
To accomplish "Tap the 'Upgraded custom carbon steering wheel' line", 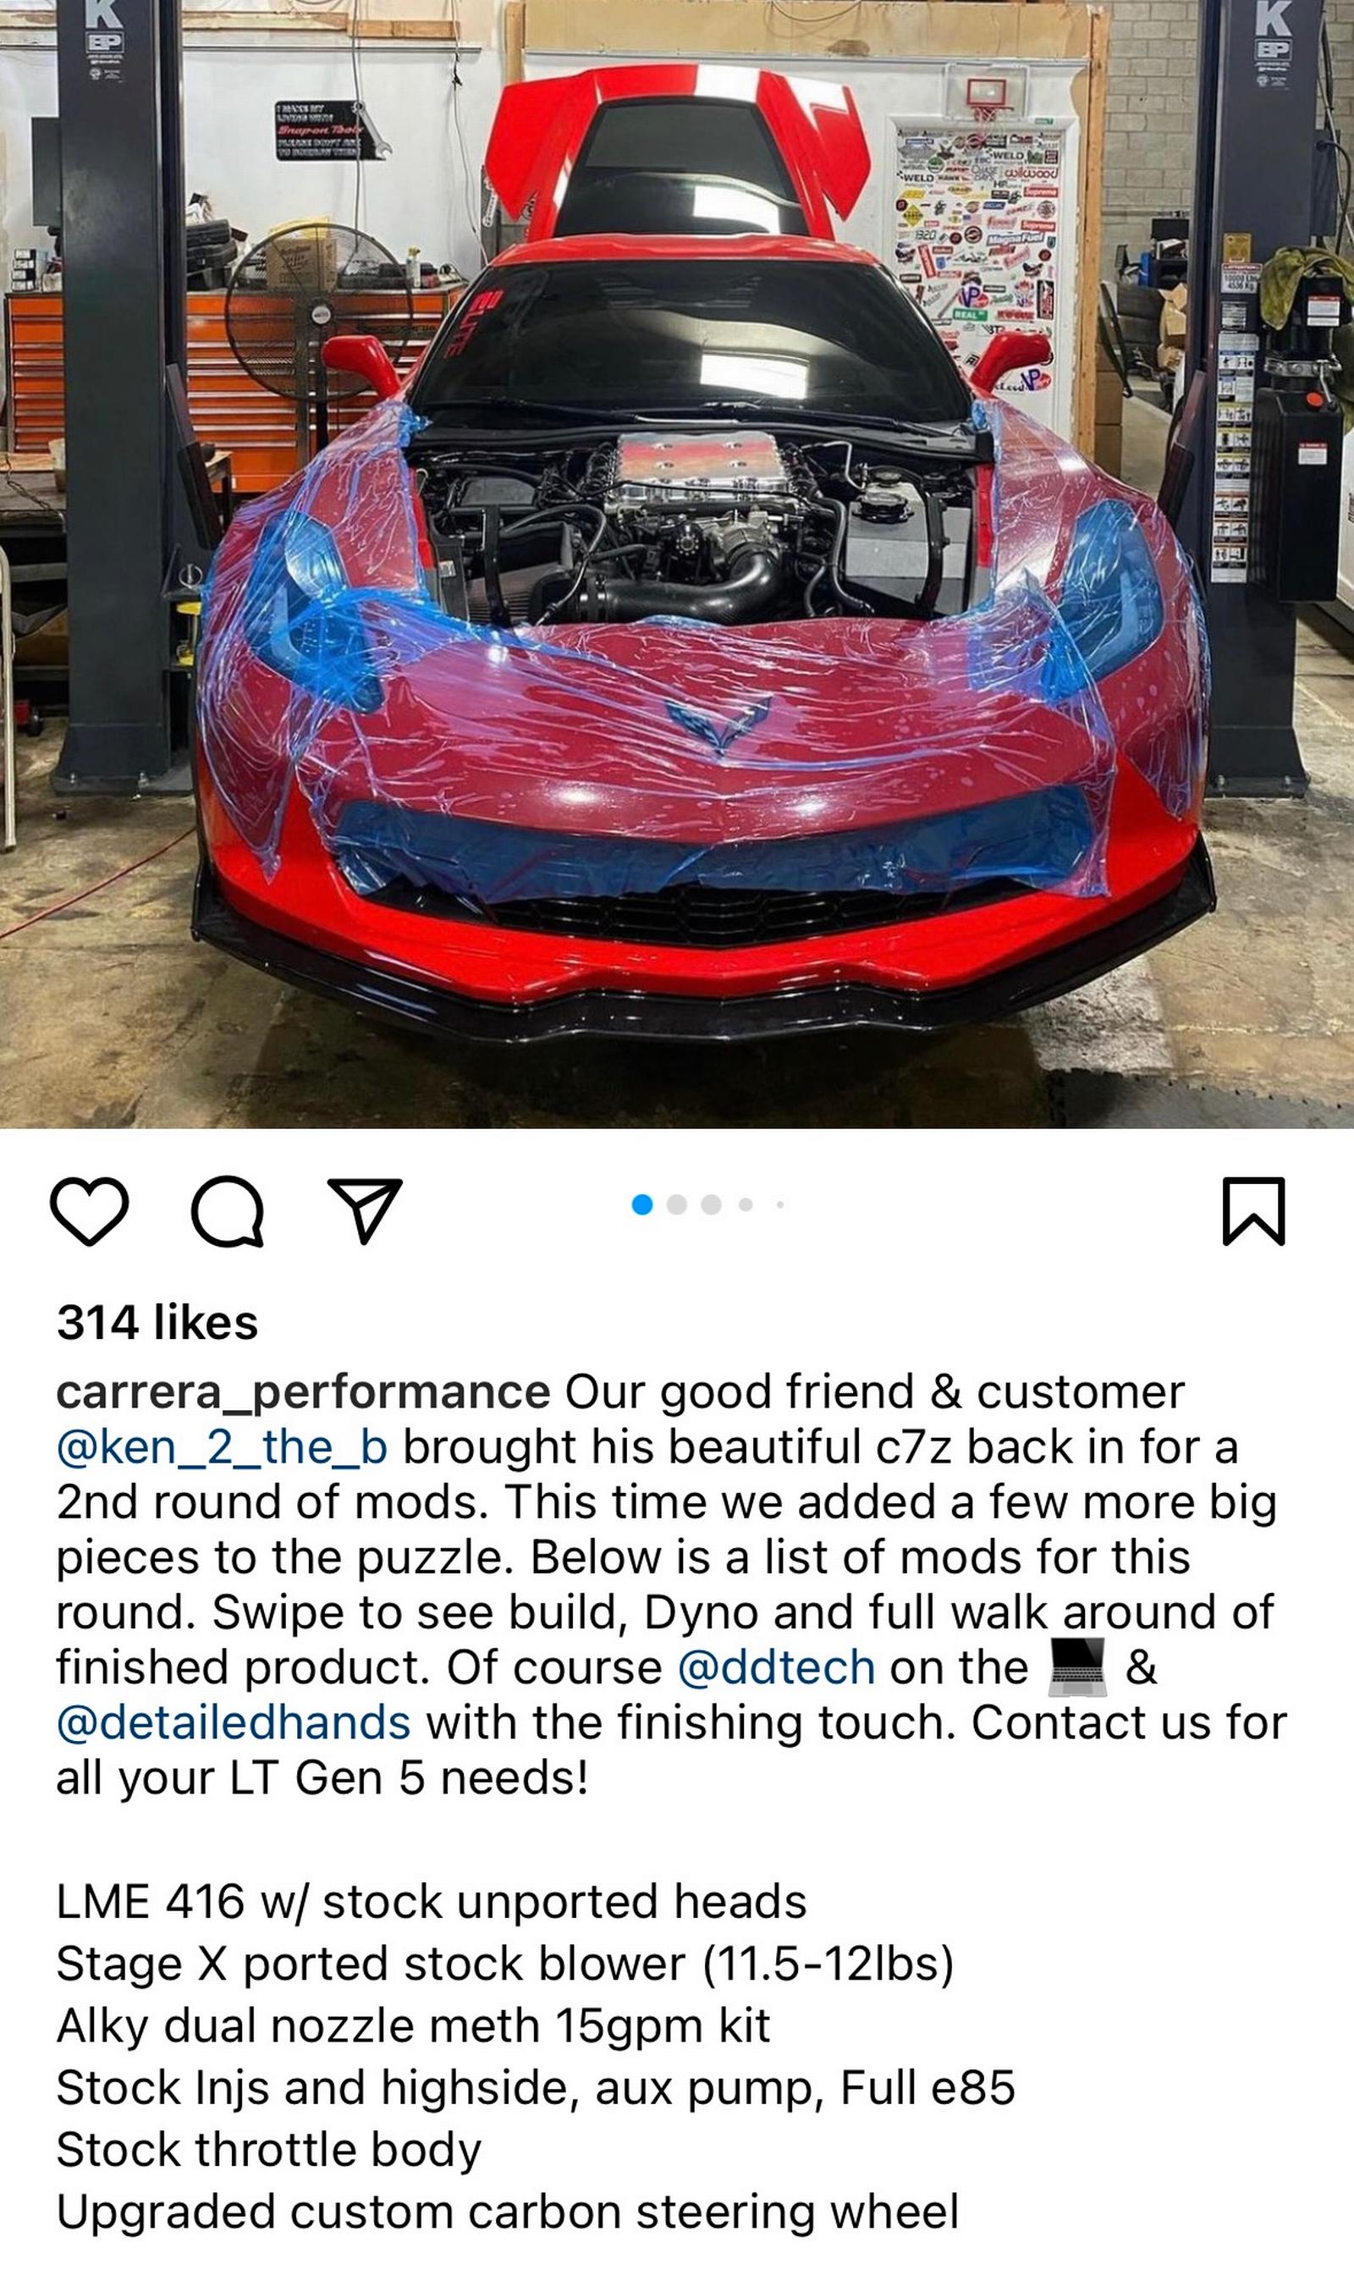I will 507,2212.
